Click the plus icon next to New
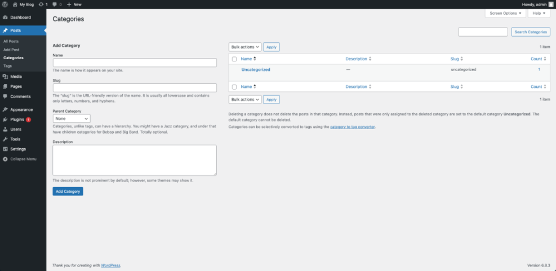Screen dimensions: 556x271 point(69,5)
